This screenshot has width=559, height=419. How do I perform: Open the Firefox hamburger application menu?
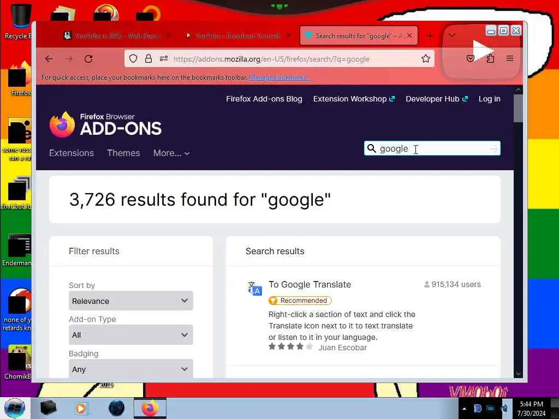(510, 58)
